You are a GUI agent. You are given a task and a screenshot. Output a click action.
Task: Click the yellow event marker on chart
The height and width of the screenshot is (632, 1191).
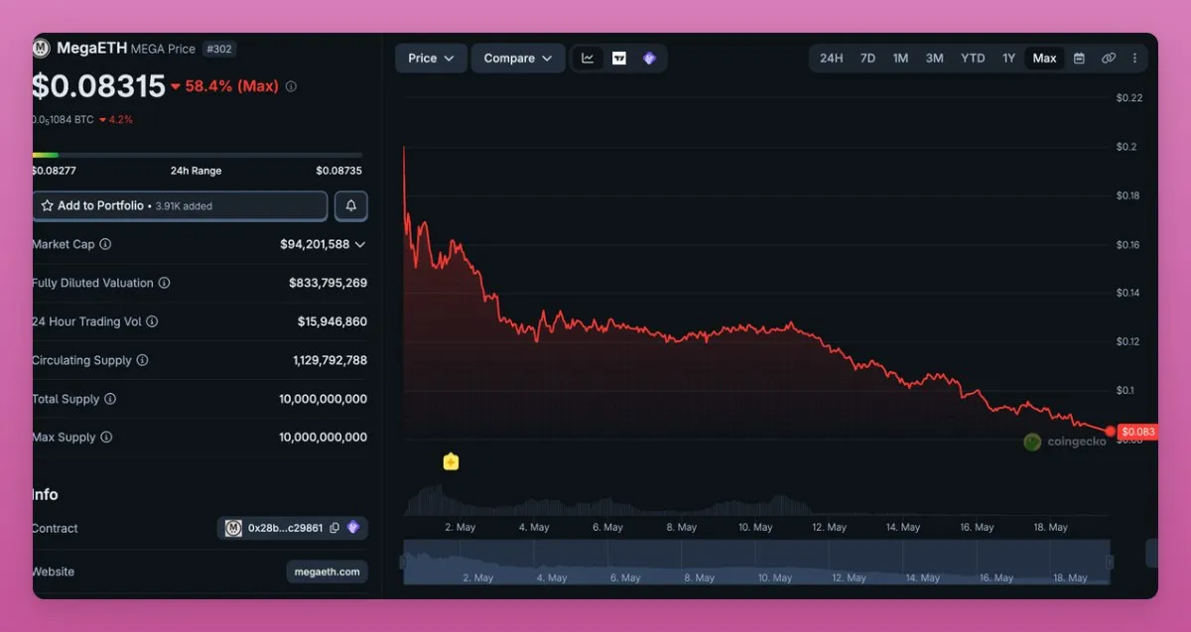pyautogui.click(x=451, y=461)
